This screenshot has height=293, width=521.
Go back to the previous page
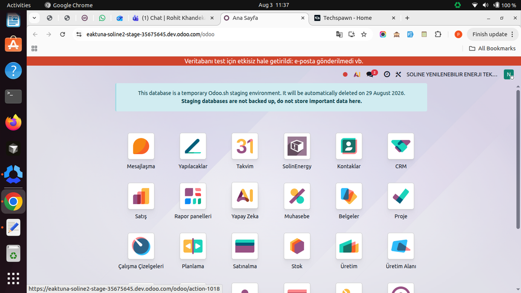point(35,34)
